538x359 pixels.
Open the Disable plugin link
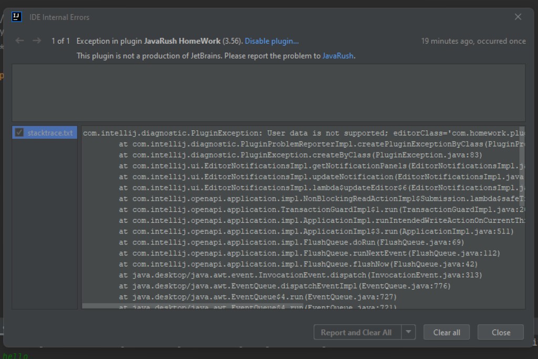[271, 41]
